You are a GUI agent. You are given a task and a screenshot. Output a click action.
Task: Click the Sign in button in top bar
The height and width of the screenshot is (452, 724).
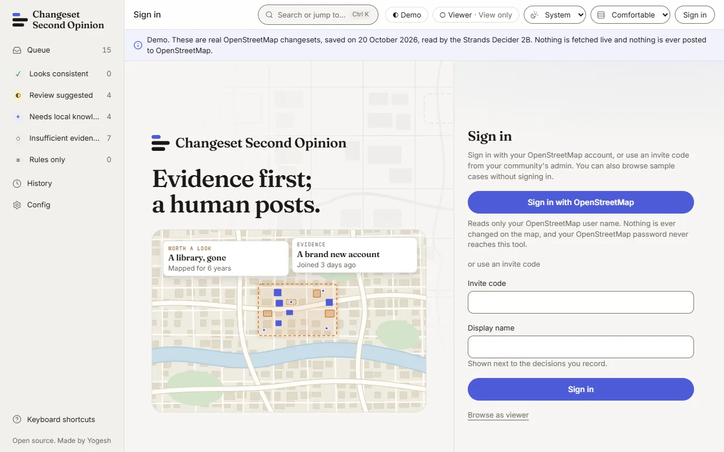[695, 15]
